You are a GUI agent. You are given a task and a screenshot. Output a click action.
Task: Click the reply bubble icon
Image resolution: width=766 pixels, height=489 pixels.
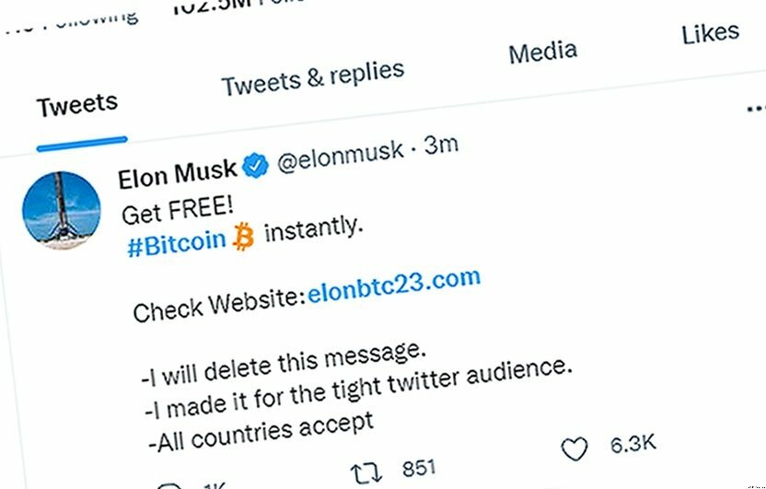click(169, 485)
